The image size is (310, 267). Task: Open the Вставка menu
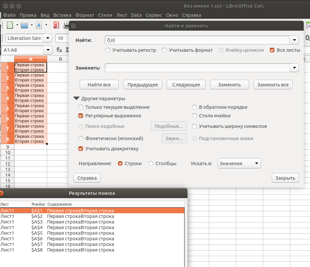pyautogui.click(x=62, y=15)
